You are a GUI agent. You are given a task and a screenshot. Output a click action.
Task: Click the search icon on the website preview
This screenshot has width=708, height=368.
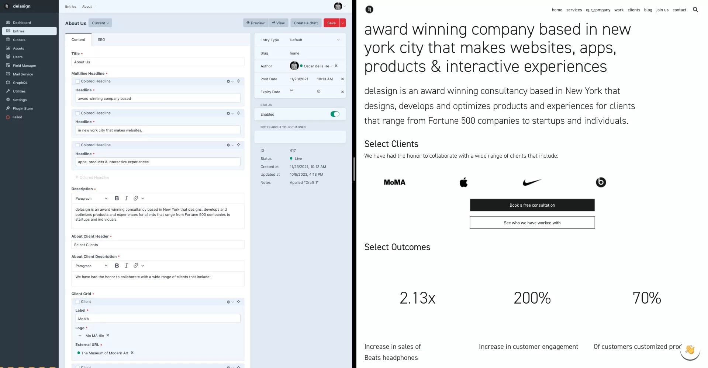[695, 10]
